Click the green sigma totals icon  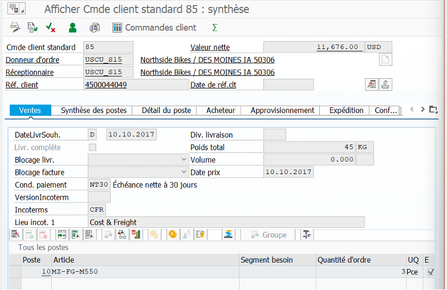point(214,27)
